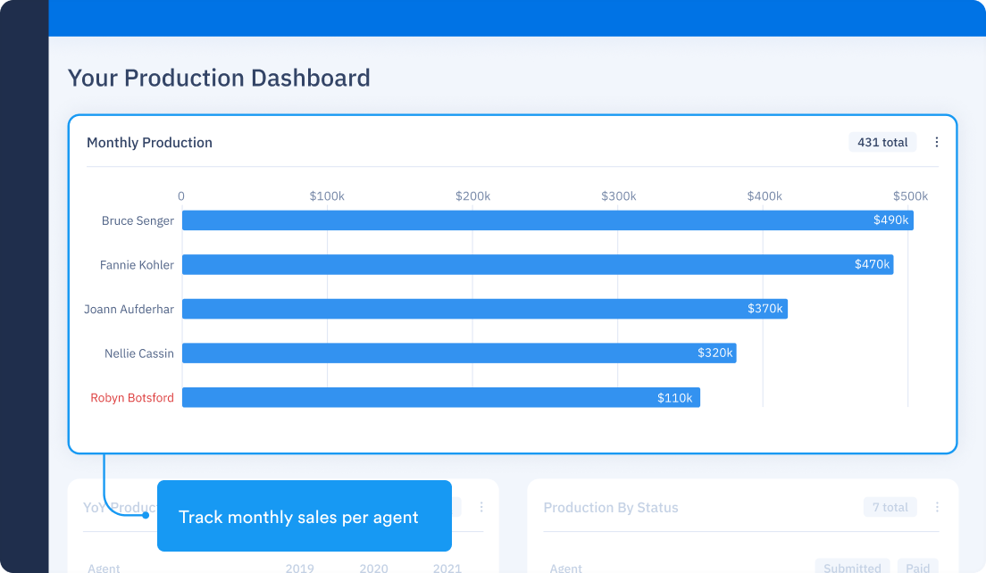Sort by the 2019 column header
986x573 pixels.
pos(299,568)
